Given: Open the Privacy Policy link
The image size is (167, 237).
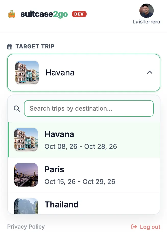Looking at the screenshot, I should tap(26, 227).
